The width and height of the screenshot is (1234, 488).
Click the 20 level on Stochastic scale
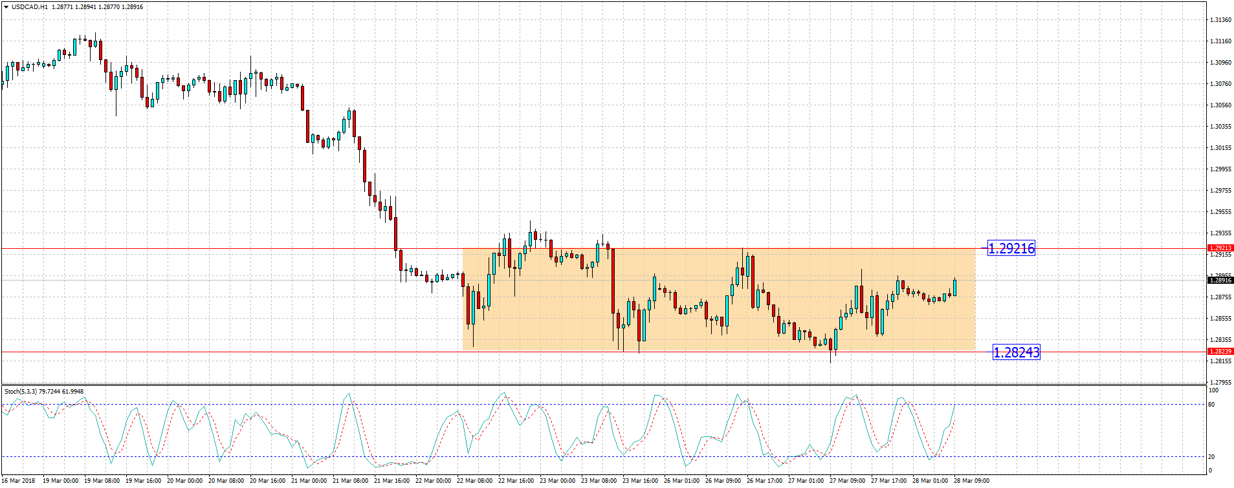[x=1211, y=457]
